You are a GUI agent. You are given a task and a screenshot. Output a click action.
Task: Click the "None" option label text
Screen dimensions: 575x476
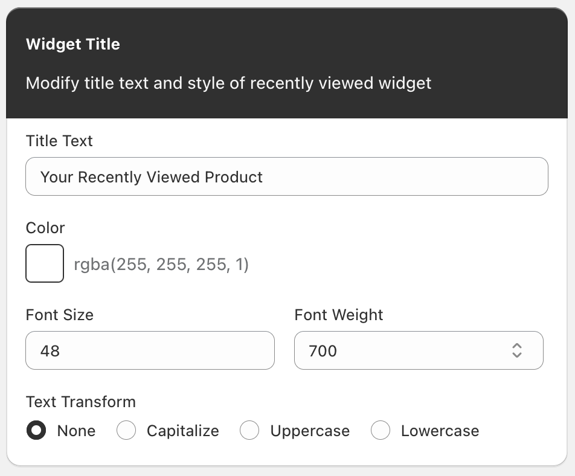(x=76, y=431)
